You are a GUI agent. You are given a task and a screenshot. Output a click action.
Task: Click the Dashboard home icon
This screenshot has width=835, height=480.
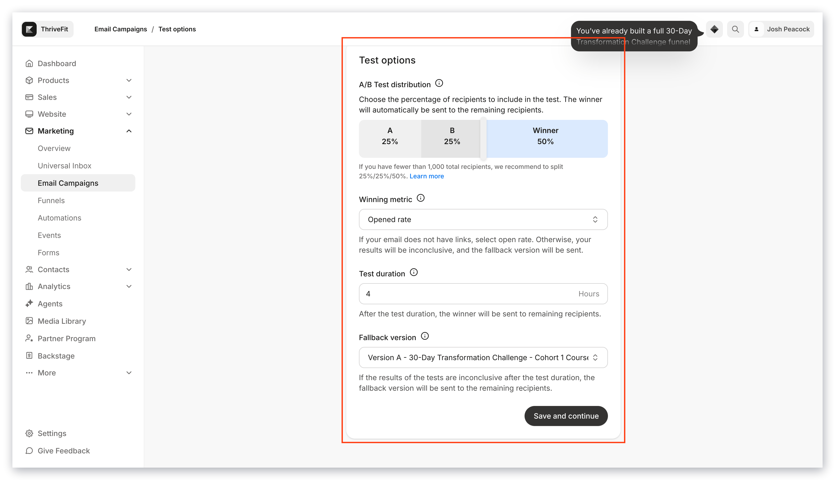[x=29, y=63]
